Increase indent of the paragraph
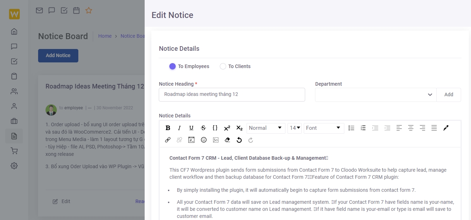The image size is (471, 220). pyautogui.click(x=375, y=128)
